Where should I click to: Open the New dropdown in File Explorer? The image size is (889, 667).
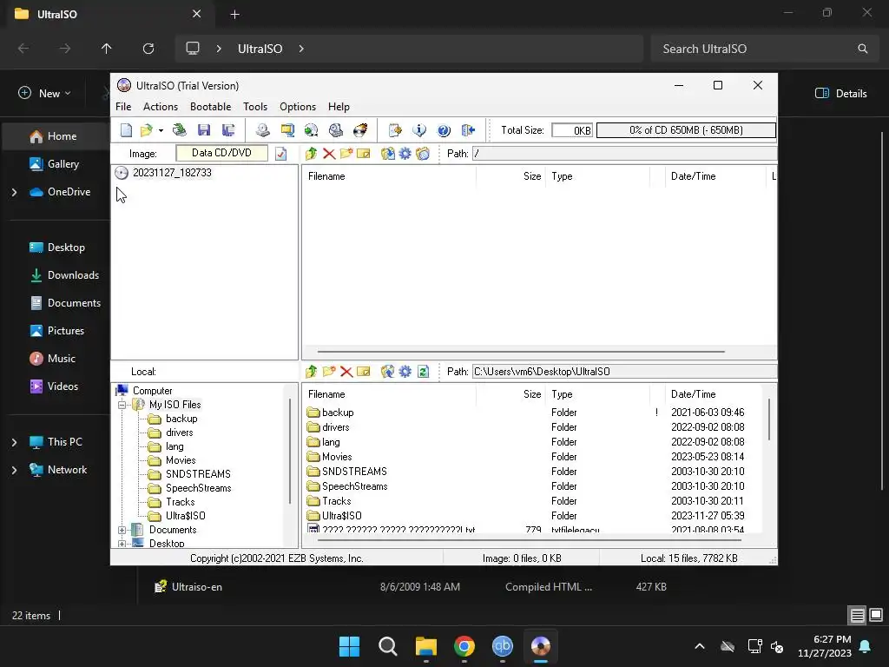coord(45,94)
